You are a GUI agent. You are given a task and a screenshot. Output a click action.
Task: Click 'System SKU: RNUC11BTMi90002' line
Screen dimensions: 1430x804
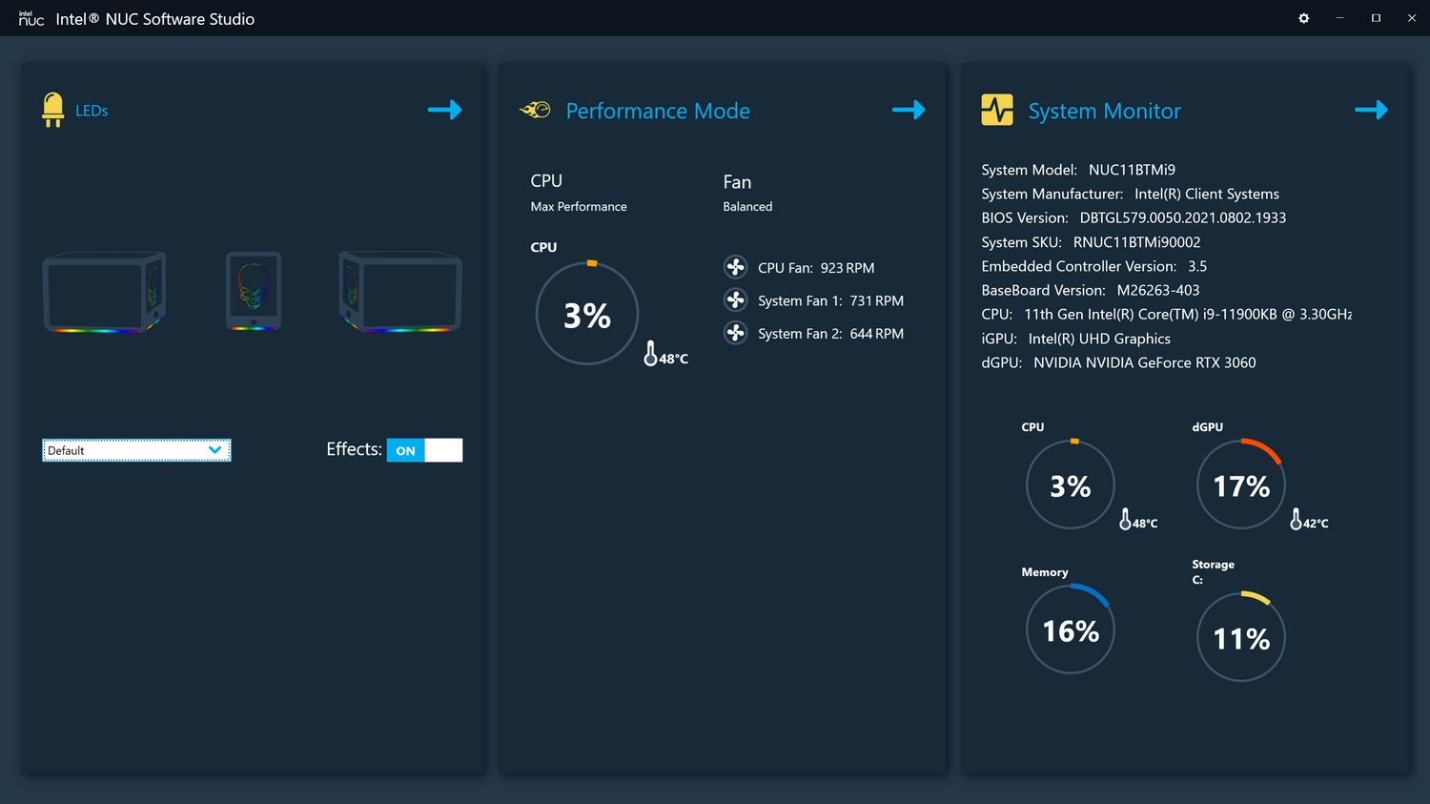(1091, 242)
